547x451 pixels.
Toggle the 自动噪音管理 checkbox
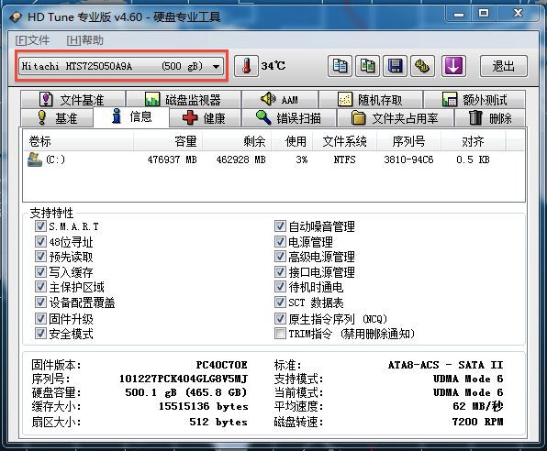(280, 226)
